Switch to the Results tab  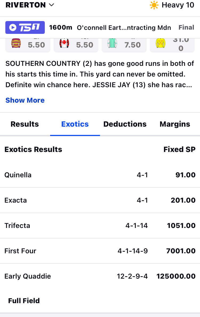pos(25,124)
